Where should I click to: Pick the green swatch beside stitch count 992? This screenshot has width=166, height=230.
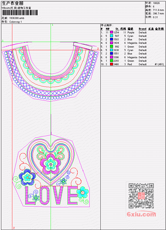click(x=111, y=46)
